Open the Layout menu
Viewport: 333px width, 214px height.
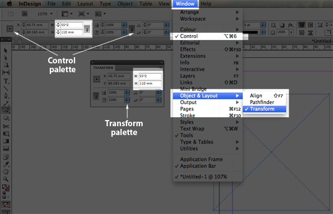pyautogui.click(x=85, y=4)
